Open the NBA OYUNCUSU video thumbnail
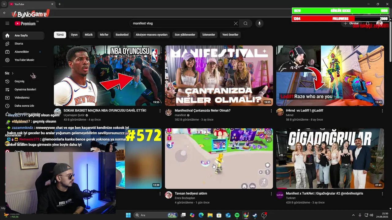 [108, 76]
